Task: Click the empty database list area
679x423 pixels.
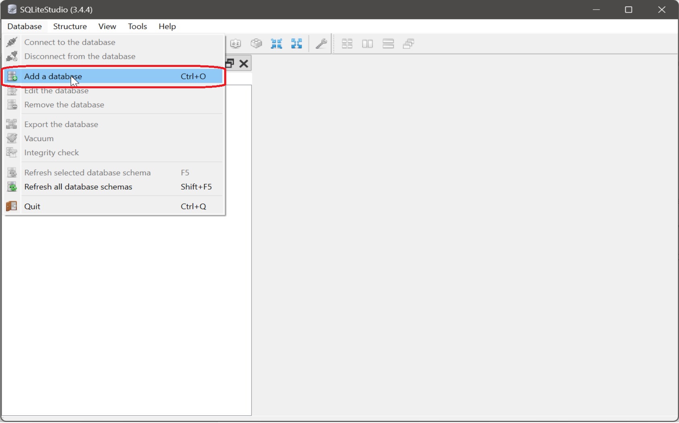Action: tap(126, 315)
